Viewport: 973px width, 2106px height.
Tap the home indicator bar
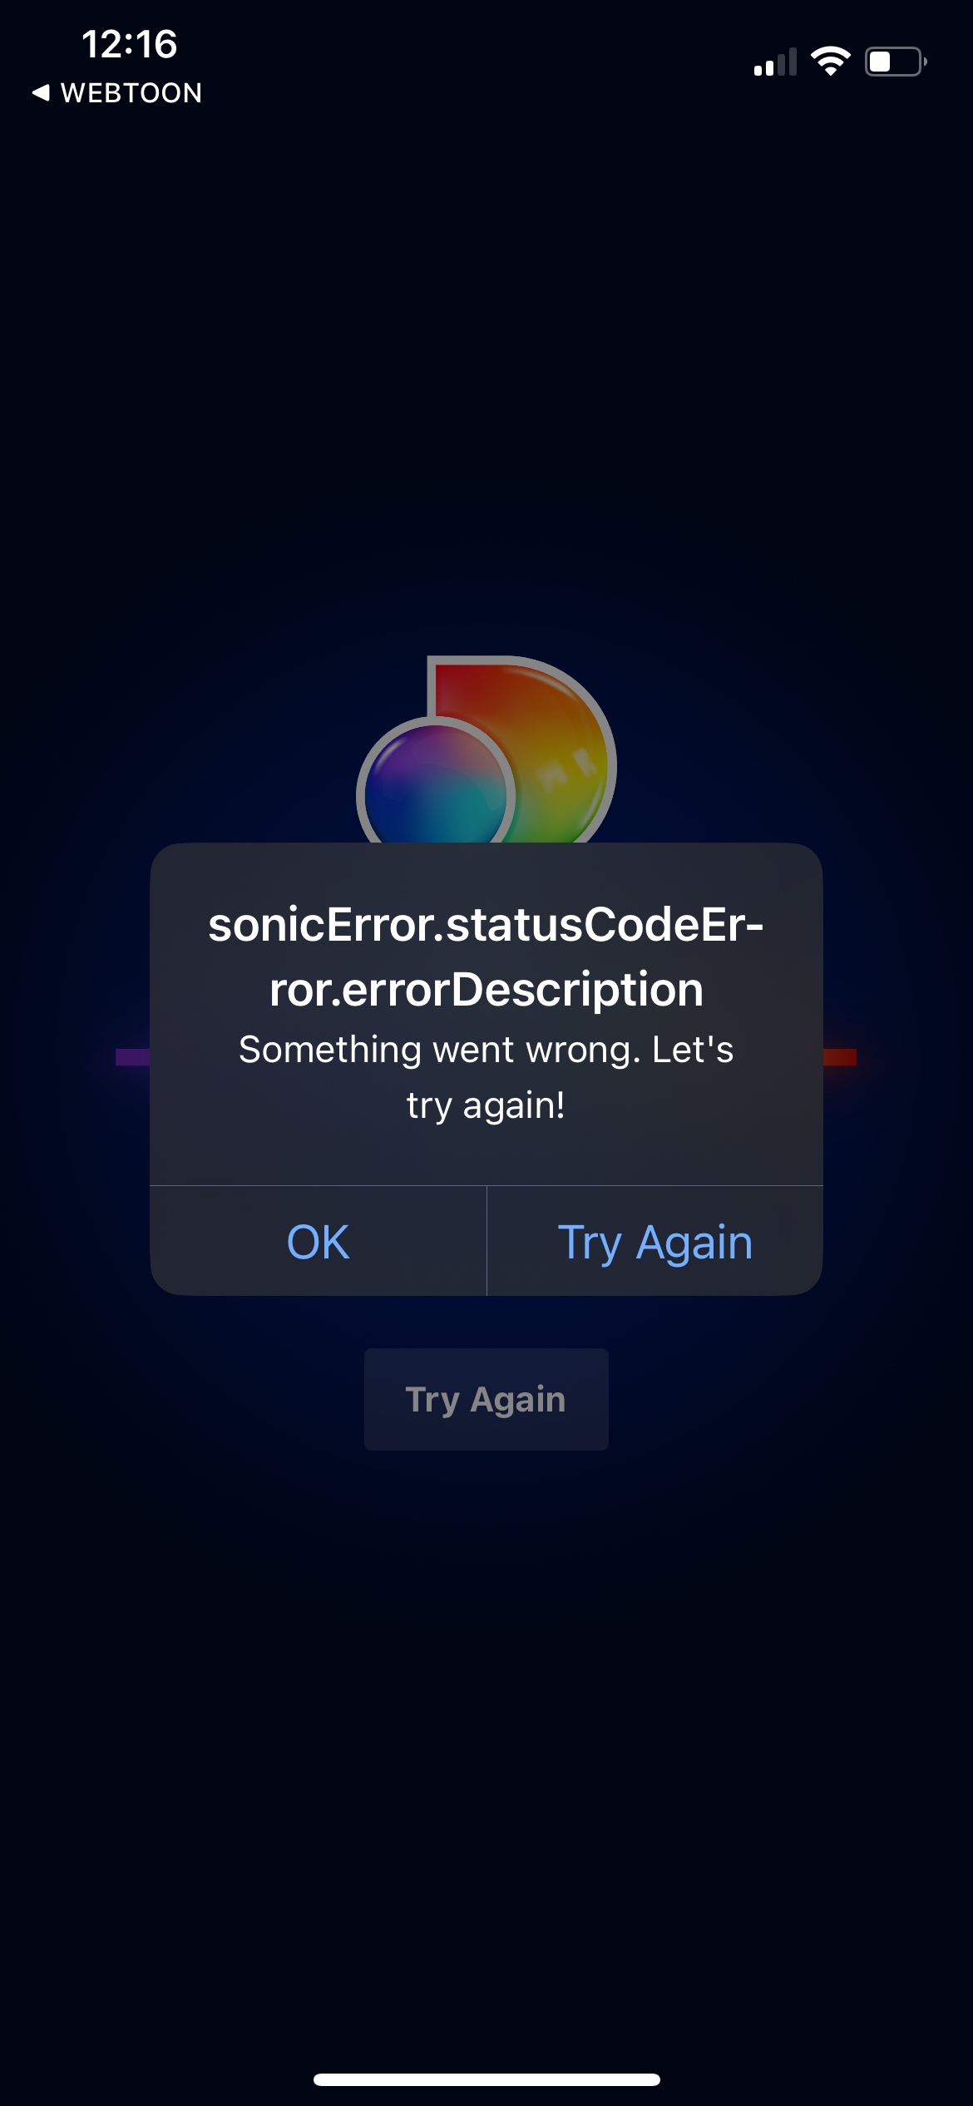[x=486, y=2079]
